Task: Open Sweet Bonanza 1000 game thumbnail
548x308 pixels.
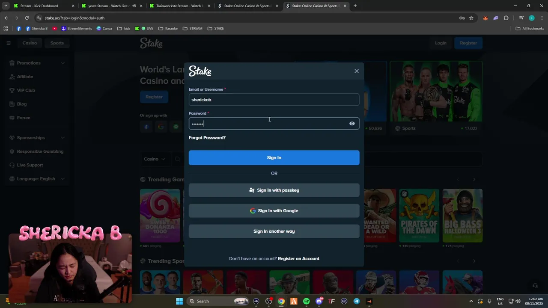Action: [160, 216]
